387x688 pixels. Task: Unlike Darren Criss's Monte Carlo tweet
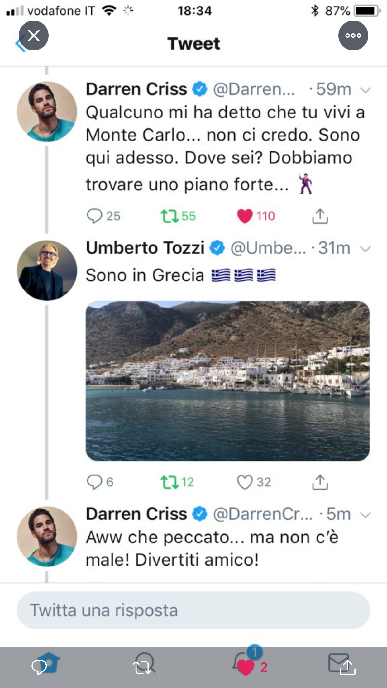coord(245,216)
